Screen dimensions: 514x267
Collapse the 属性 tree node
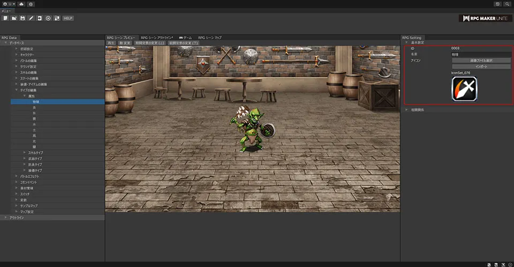[x=24, y=95]
